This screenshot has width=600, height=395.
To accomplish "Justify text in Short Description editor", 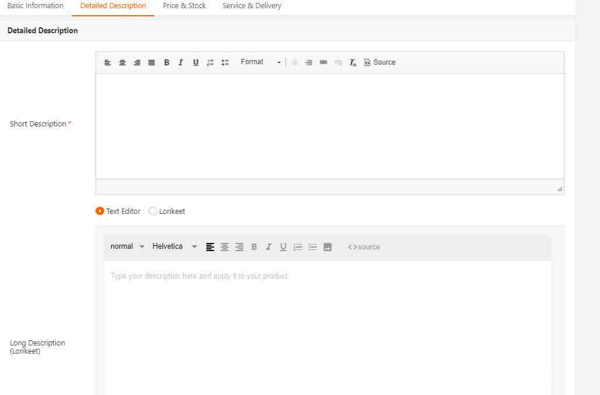I will pyautogui.click(x=151, y=62).
